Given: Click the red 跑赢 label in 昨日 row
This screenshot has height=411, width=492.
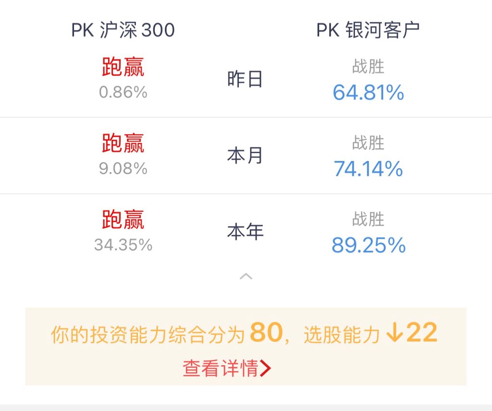Looking at the screenshot, I should (x=123, y=67).
